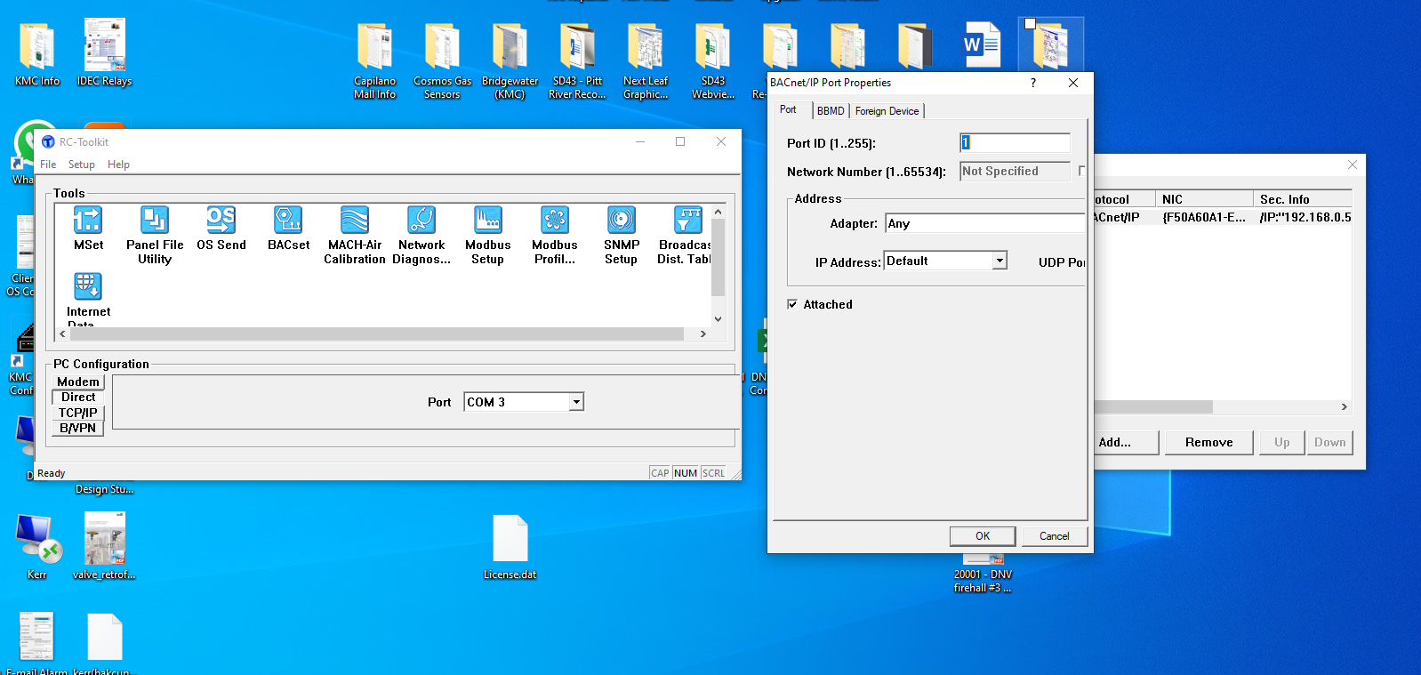Image resolution: width=1421 pixels, height=675 pixels.
Task: Open the Cosmos Gas Sensors folder
Action: tap(442, 61)
